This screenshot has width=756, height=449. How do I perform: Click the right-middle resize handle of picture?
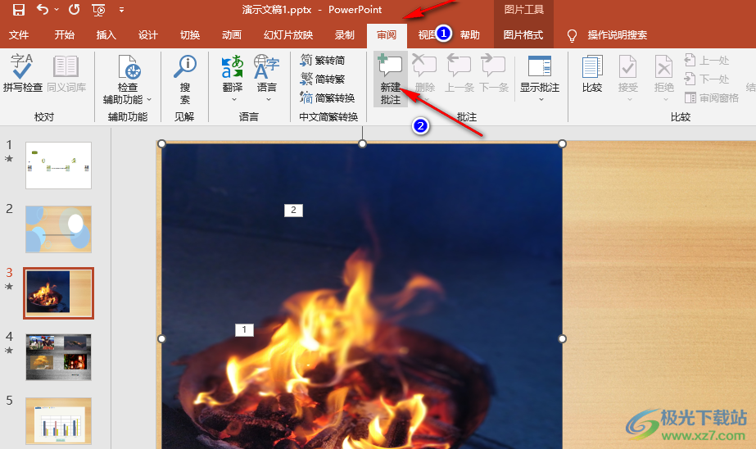562,338
